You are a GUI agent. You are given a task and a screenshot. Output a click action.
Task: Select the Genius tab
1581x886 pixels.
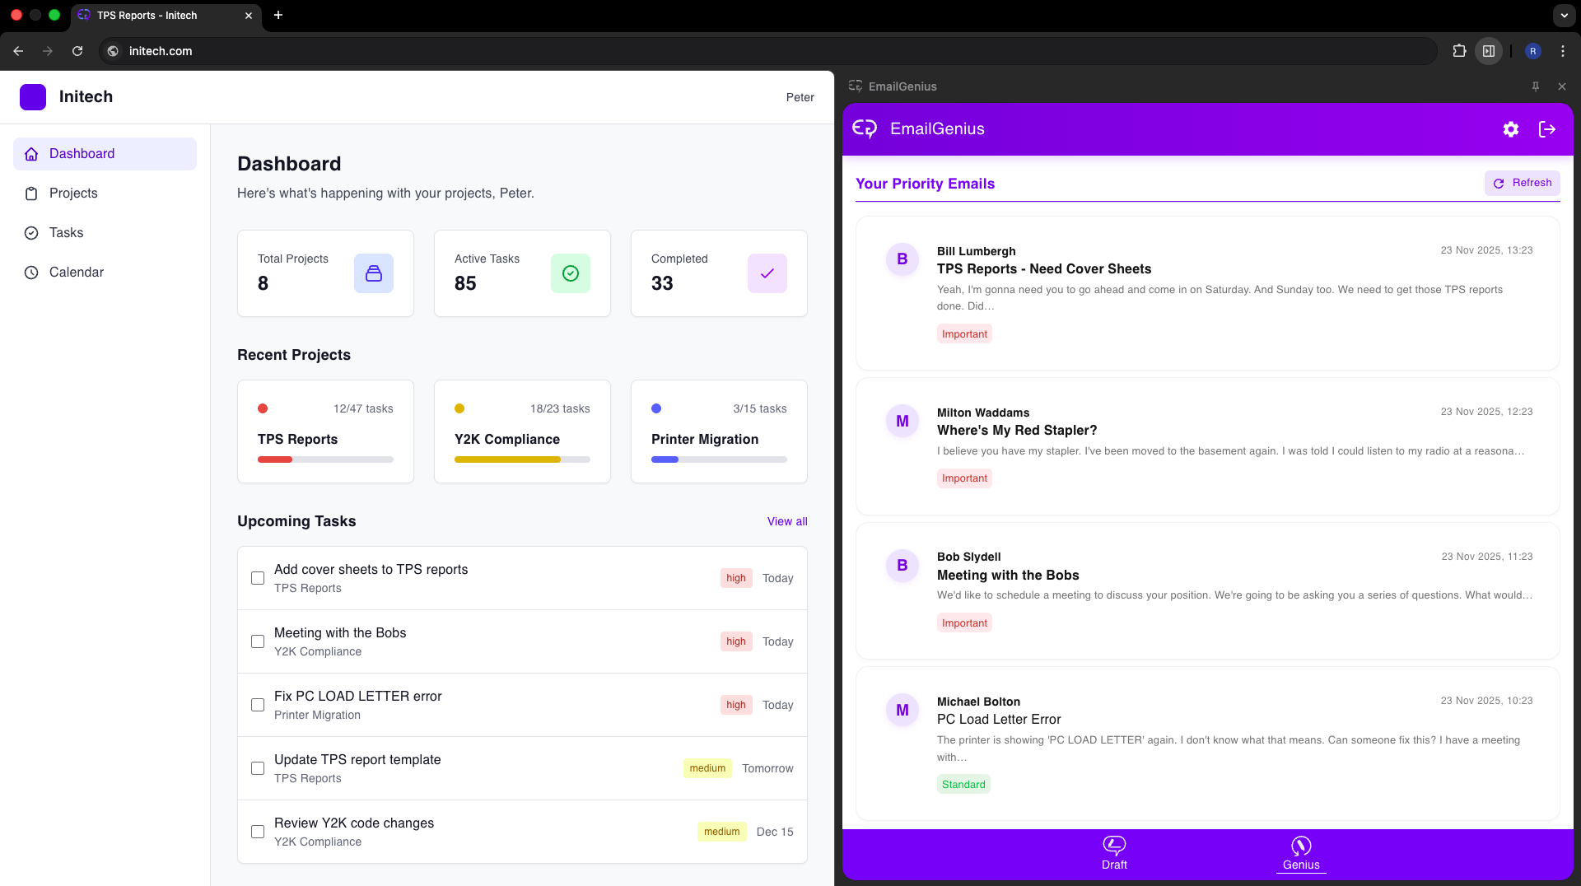click(1300, 855)
